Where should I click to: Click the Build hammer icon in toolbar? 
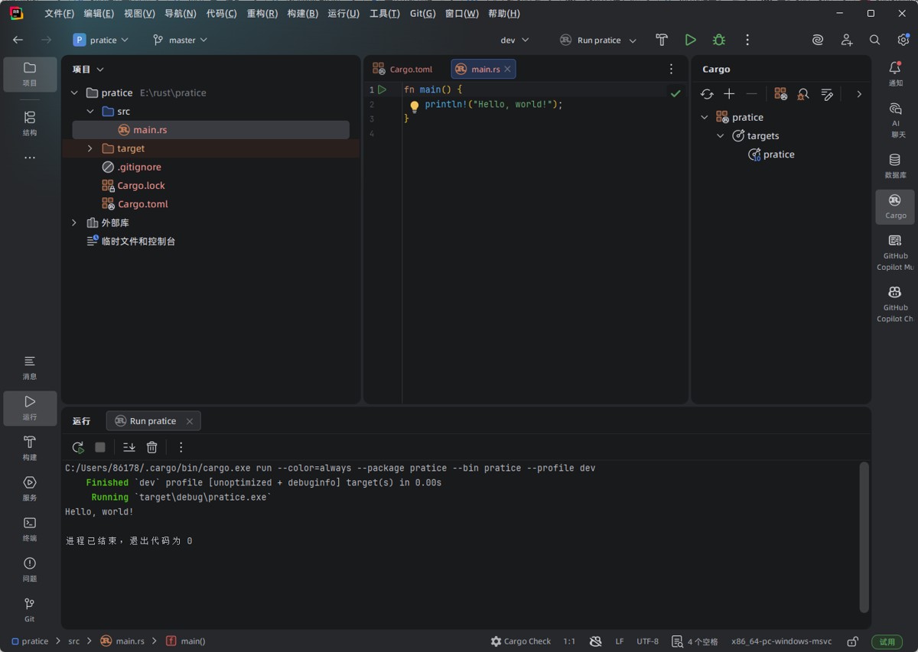coord(662,40)
